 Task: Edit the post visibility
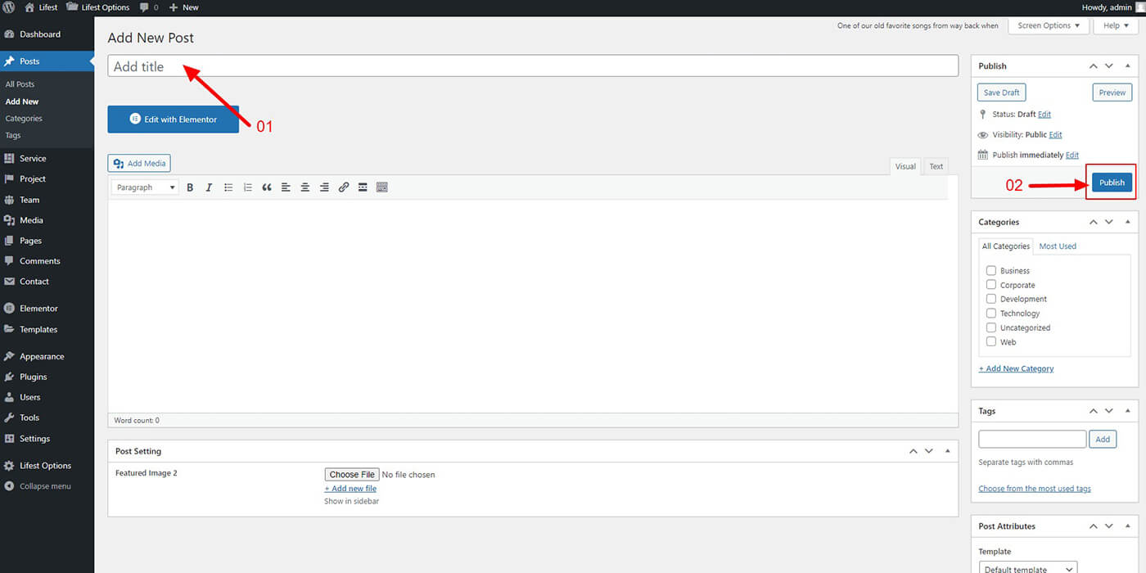pyautogui.click(x=1055, y=135)
